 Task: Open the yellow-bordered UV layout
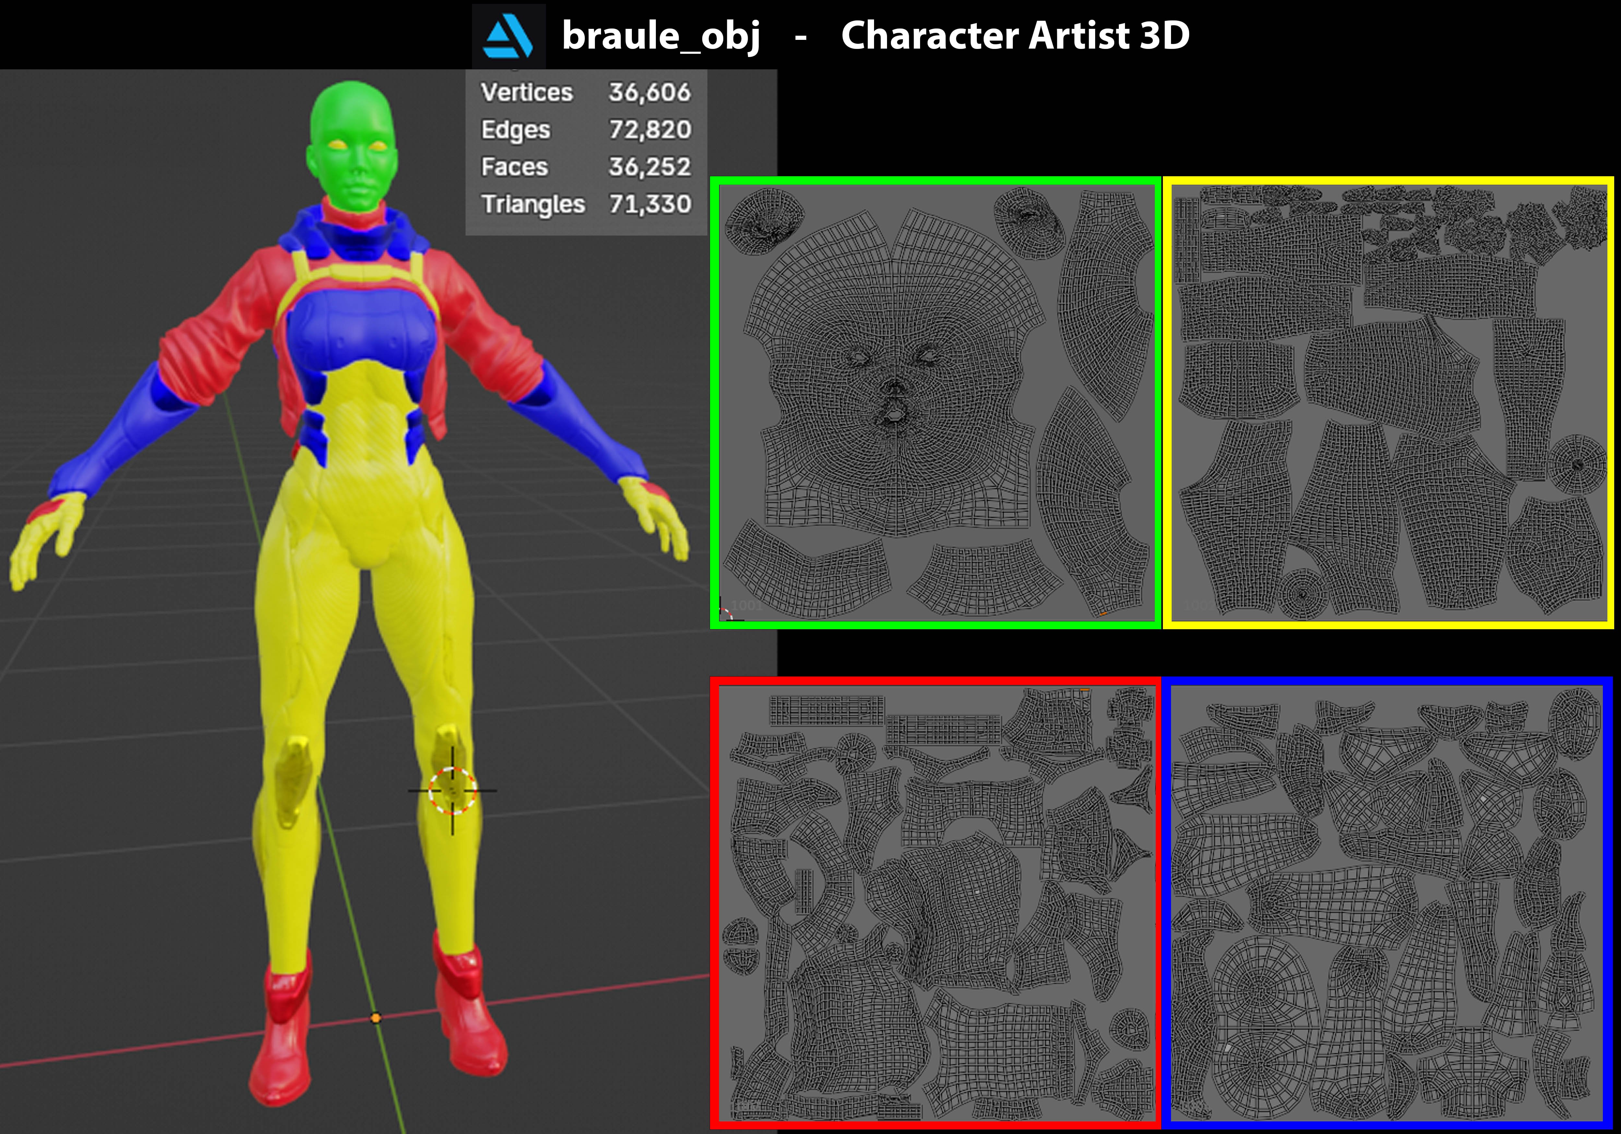click(1387, 402)
